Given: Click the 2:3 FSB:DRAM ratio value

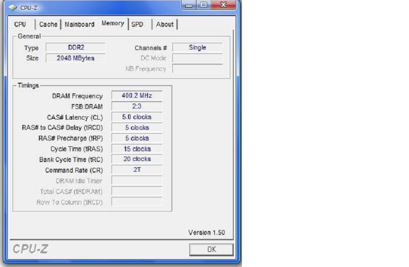Looking at the screenshot, I should click(x=137, y=107).
